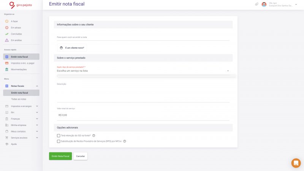Open the Em análise warning triangle icon
Screen dimensions: 304x171
click(x=7, y=40)
